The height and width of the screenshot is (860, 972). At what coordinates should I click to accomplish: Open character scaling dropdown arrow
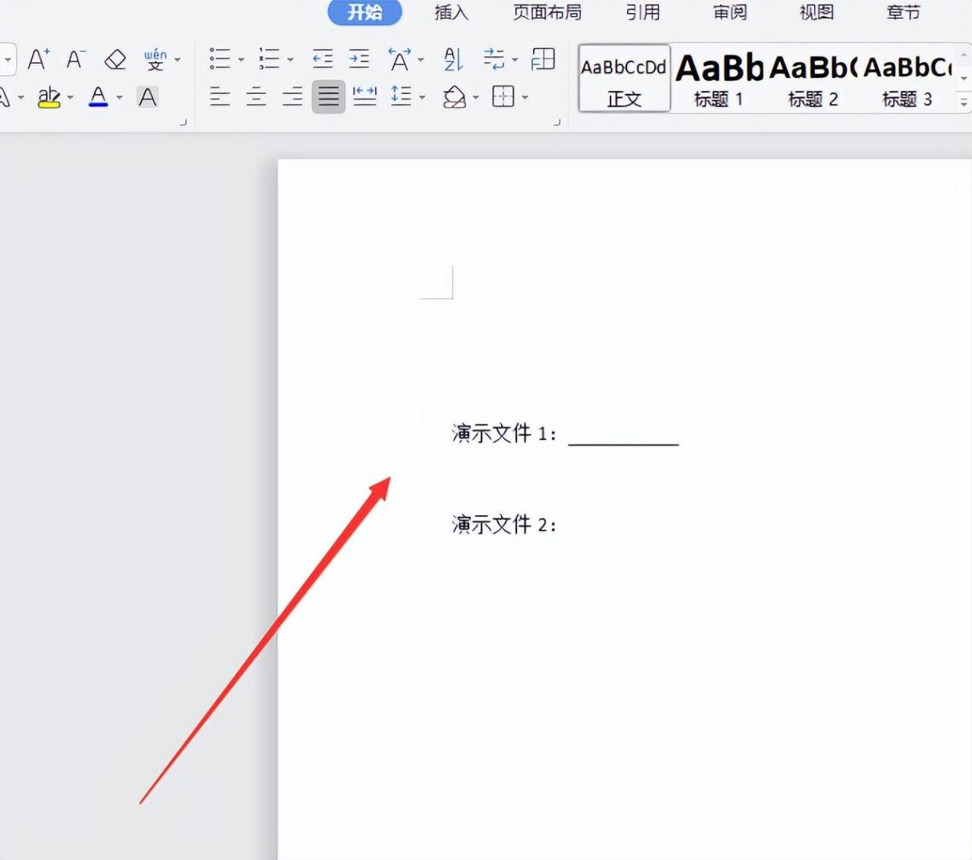pos(421,59)
